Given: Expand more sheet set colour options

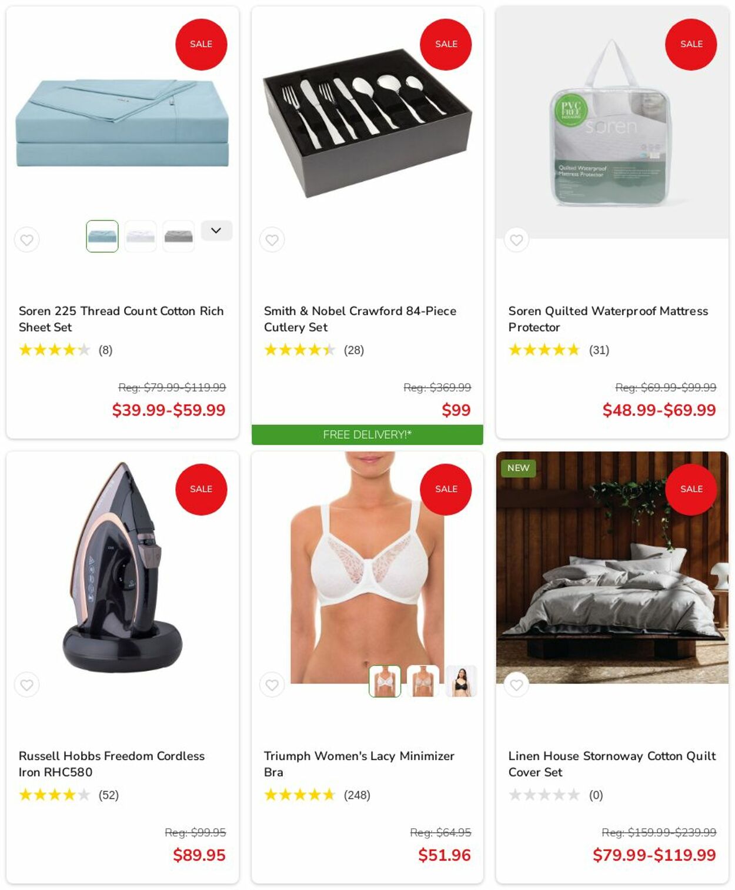Looking at the screenshot, I should click(216, 230).
